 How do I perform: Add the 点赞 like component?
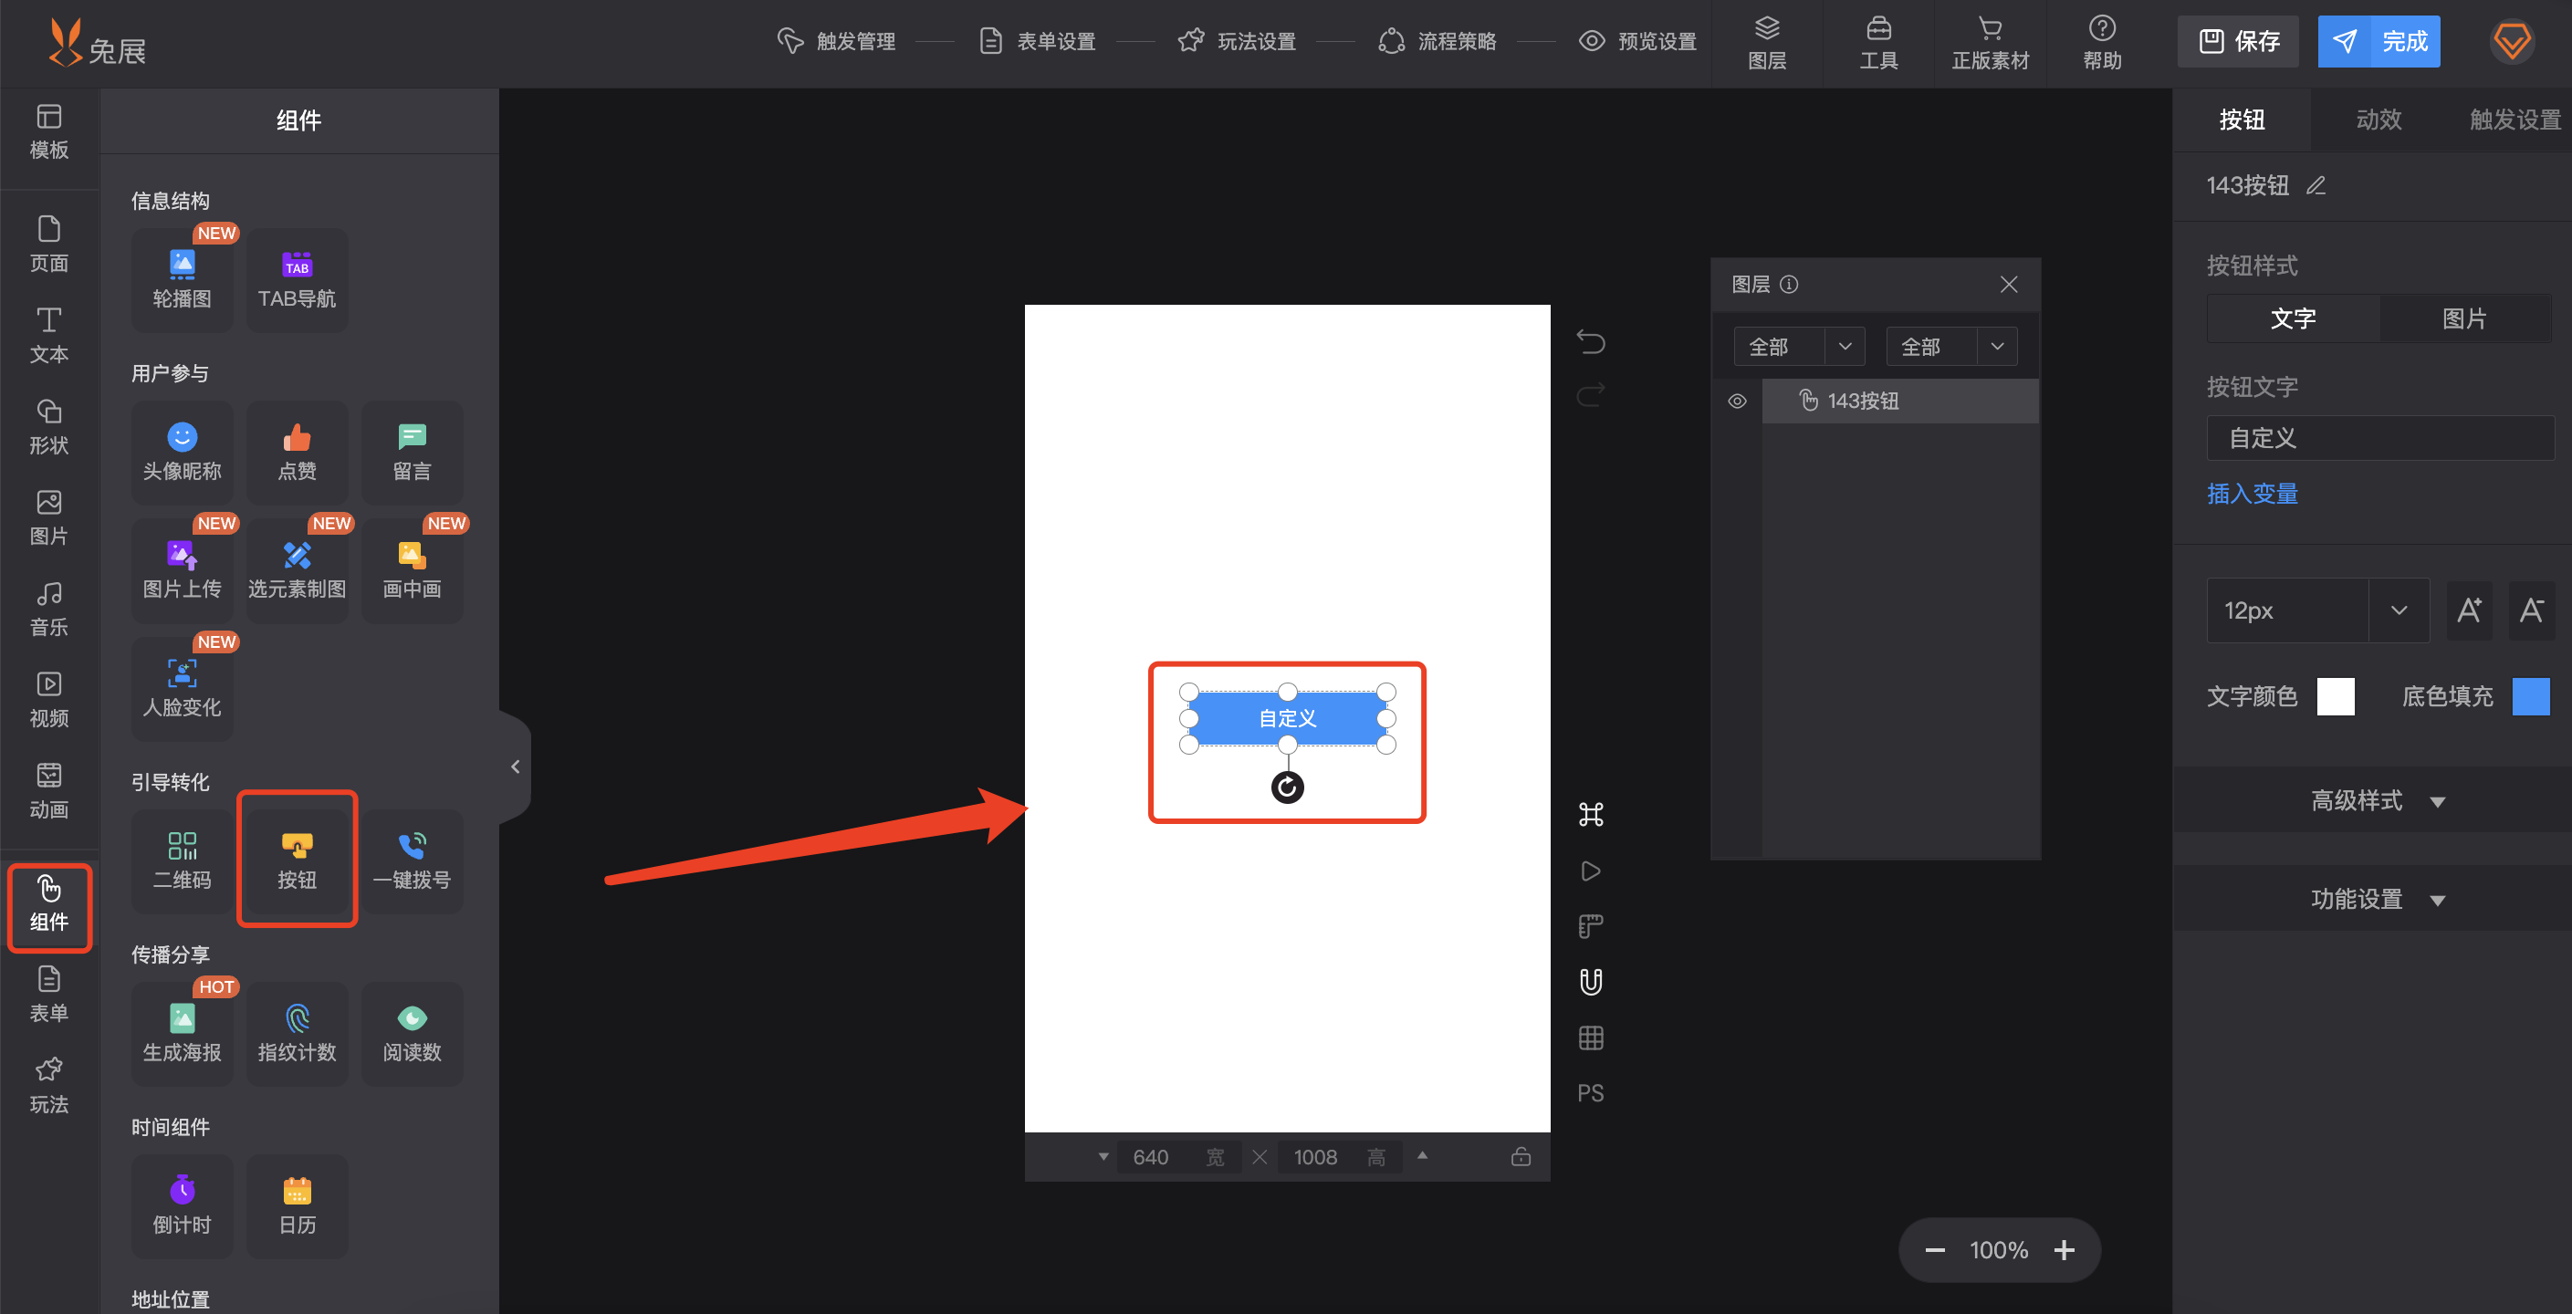pos(297,453)
